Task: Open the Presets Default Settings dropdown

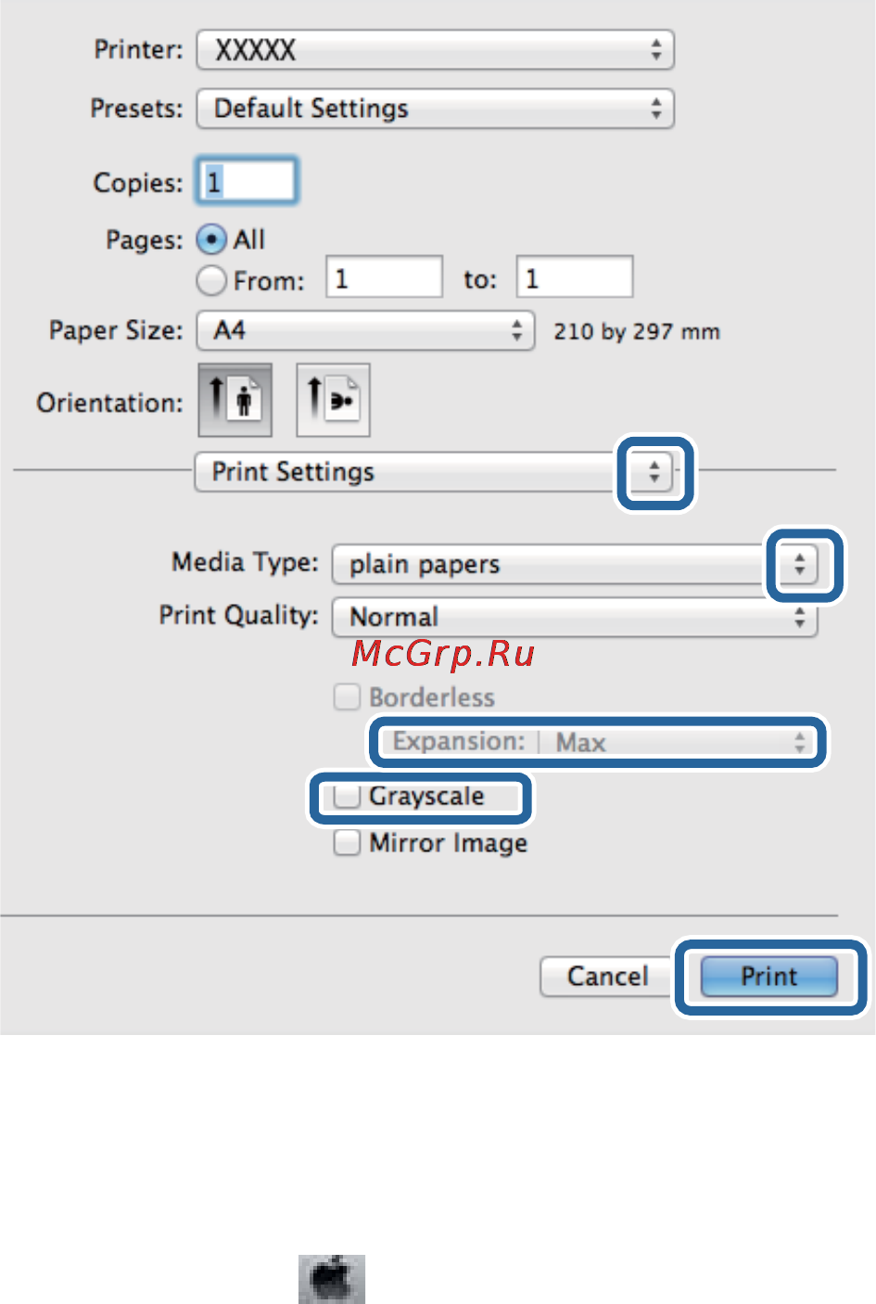Action: [434, 109]
